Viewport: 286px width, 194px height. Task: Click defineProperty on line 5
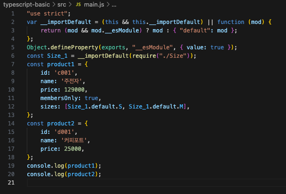pos(74,47)
